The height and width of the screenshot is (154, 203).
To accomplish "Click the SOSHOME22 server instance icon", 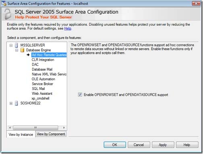I will click(x=17, y=103).
